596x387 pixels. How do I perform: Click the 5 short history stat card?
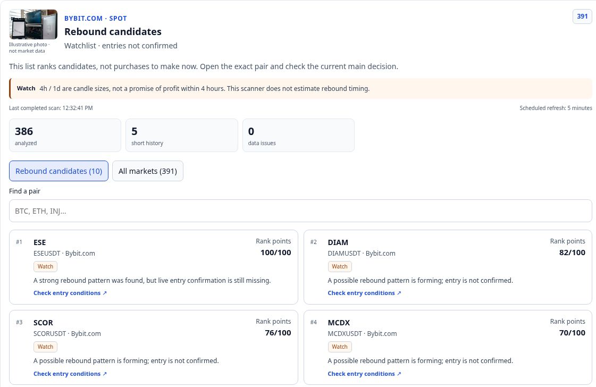[182, 136]
